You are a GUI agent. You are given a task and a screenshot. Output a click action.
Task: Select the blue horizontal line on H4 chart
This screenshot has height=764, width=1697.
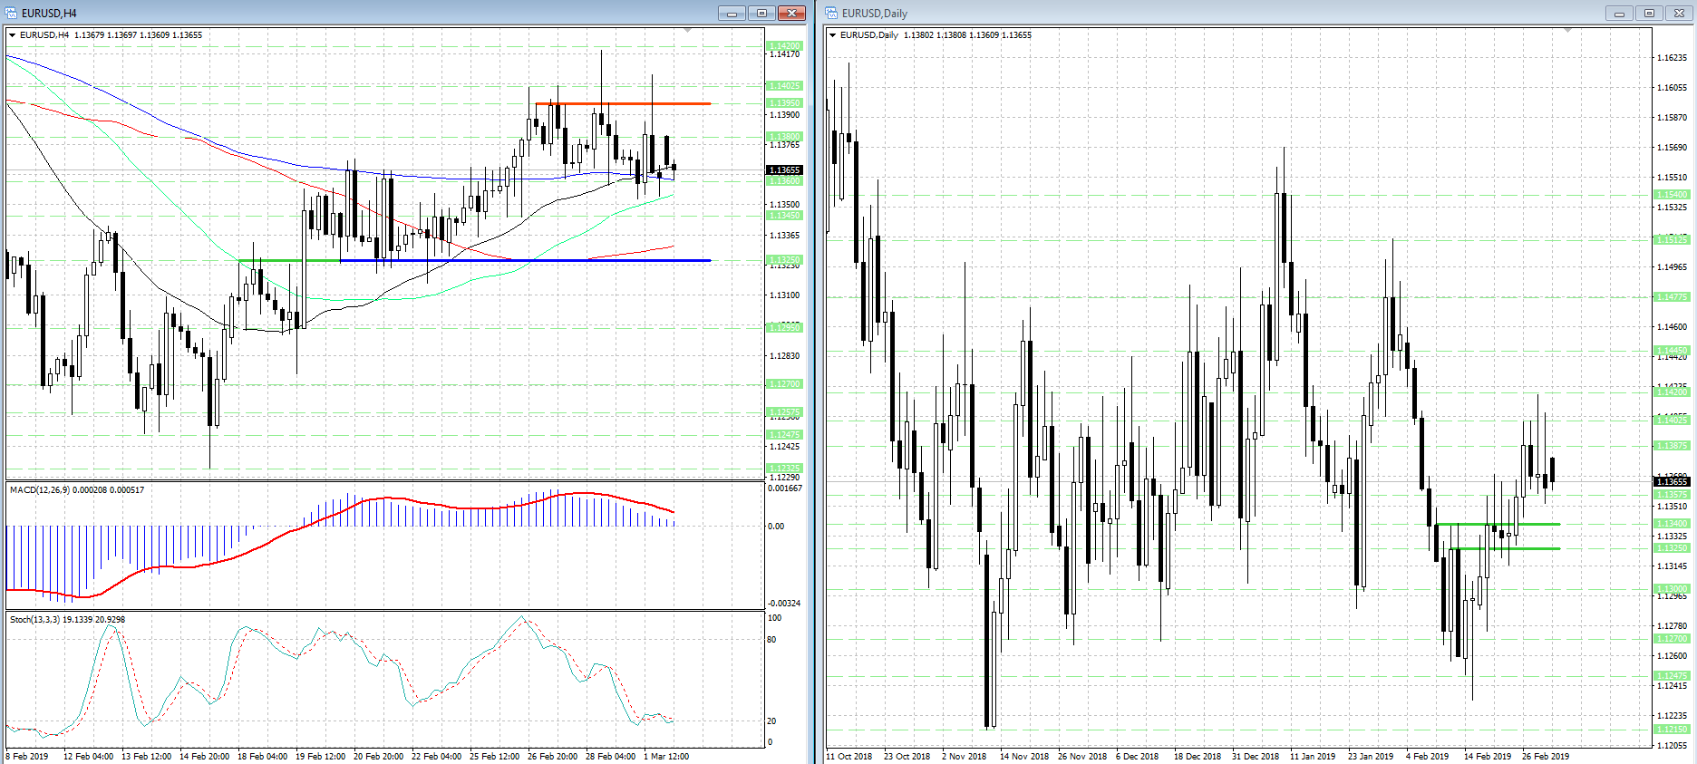[x=526, y=261]
